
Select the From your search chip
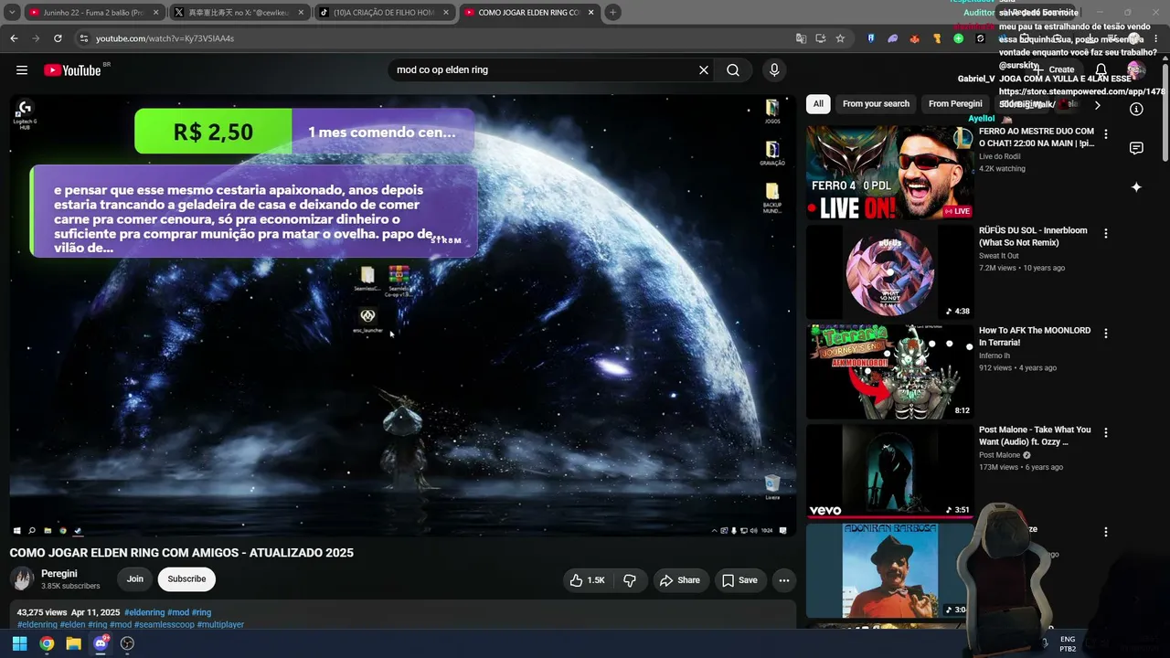pyautogui.click(x=876, y=104)
